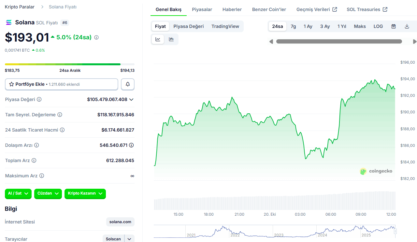Switch to line chart view

coord(158,39)
